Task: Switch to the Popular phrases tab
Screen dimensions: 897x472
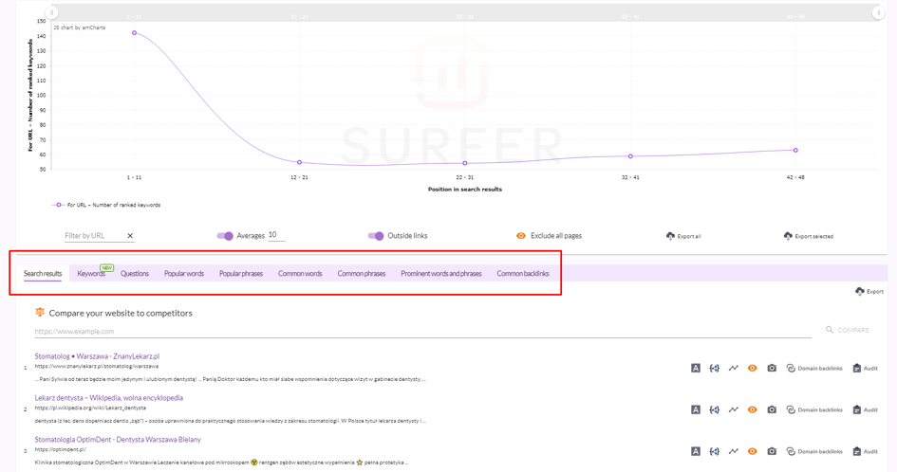Action: point(241,273)
